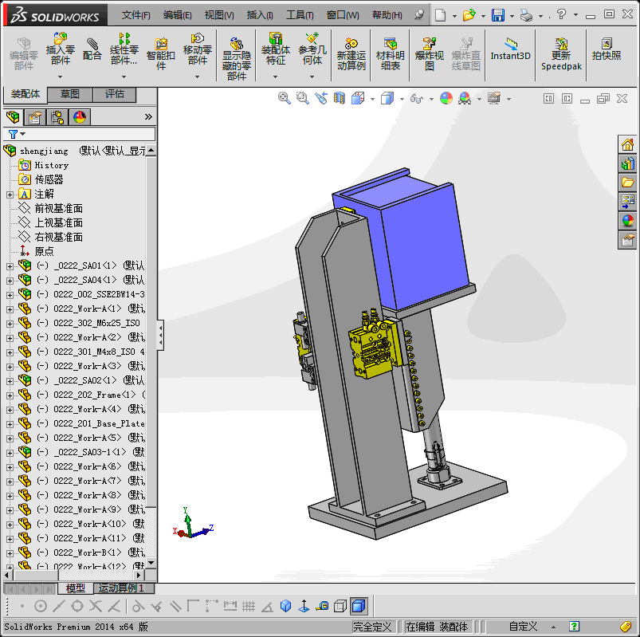Open the ConfigurationManager tab icon
Screen dimensions: 640x637
click(x=57, y=117)
